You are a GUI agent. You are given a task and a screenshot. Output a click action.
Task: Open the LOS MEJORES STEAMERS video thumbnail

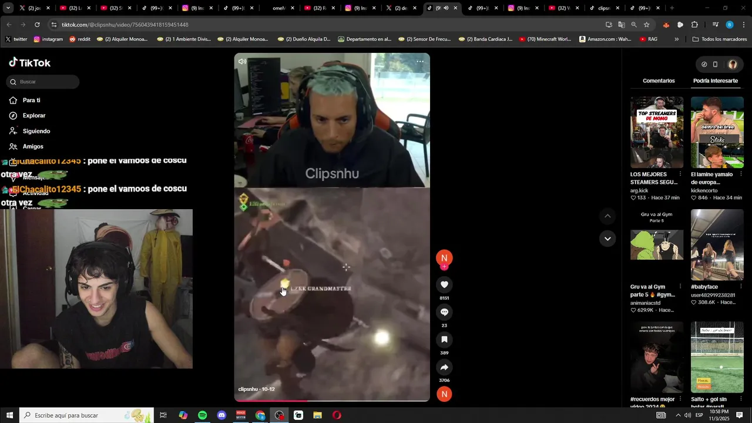point(657,132)
